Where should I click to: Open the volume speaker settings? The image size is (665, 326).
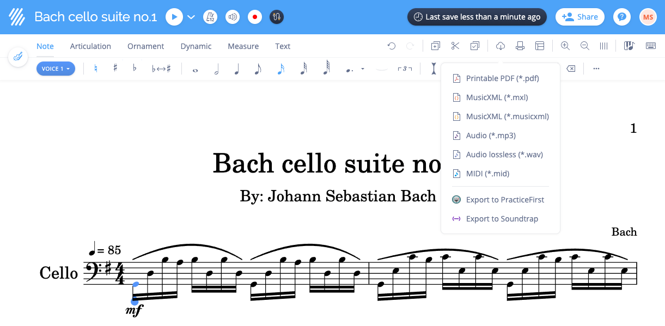[x=233, y=17]
